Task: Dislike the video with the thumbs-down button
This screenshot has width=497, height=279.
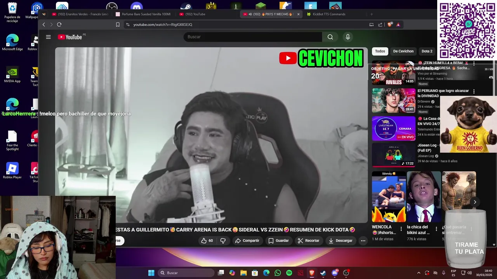Action: pyautogui.click(x=223, y=241)
